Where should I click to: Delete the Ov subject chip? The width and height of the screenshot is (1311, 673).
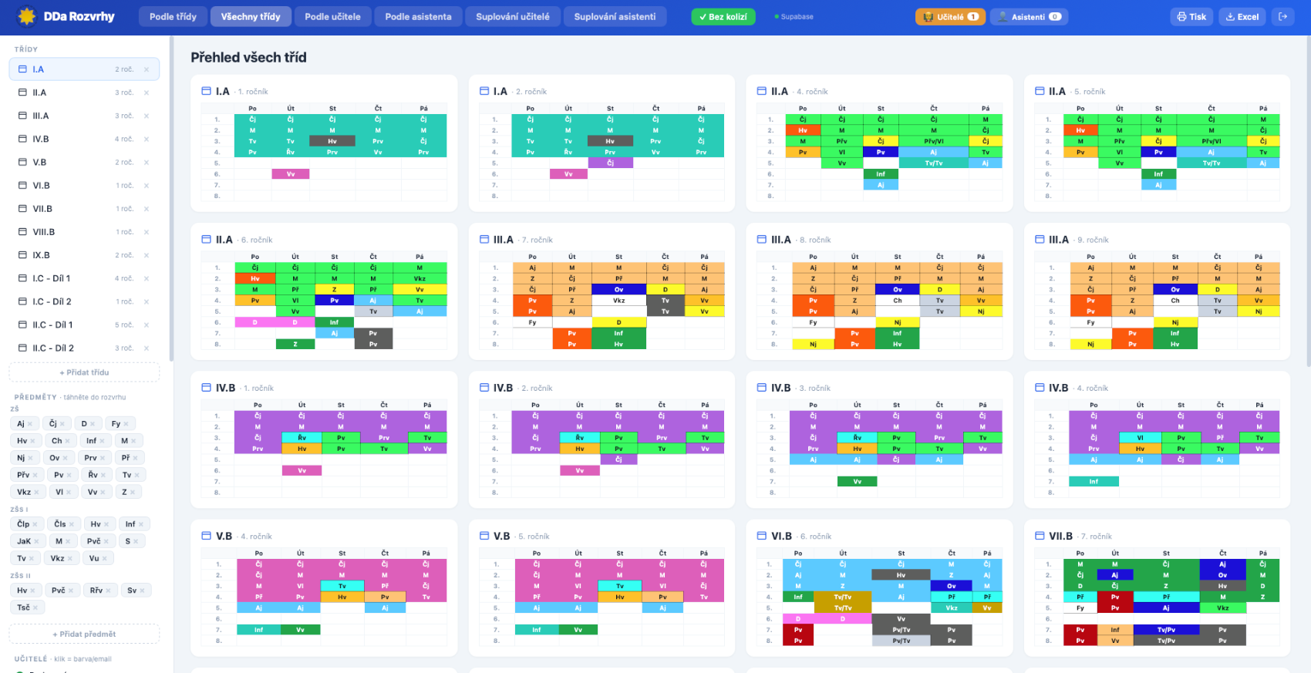pos(66,458)
